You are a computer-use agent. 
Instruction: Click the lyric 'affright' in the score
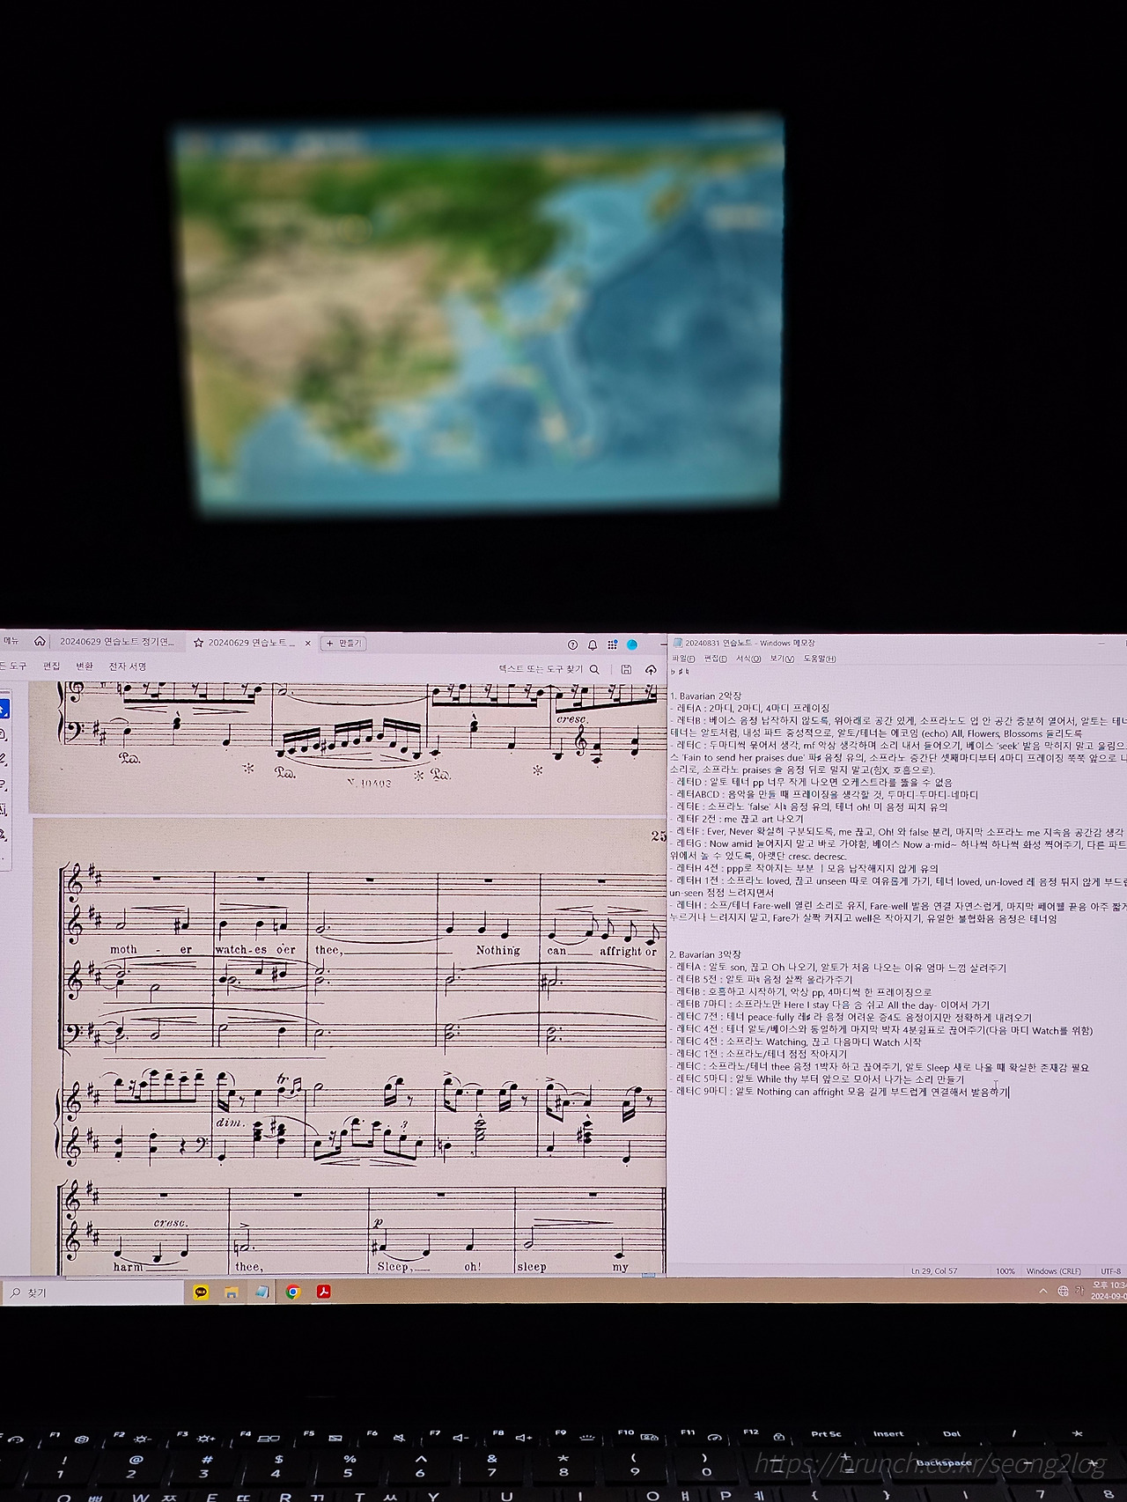[621, 951]
